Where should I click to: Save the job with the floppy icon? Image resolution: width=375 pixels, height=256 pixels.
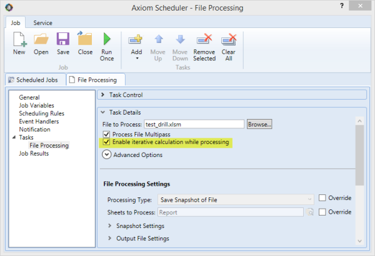click(63, 39)
